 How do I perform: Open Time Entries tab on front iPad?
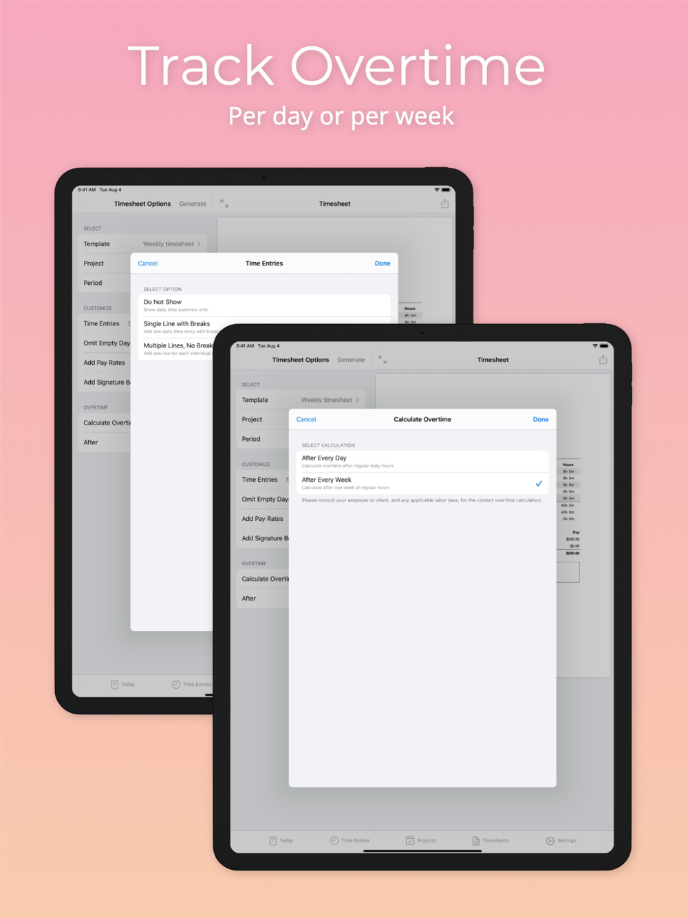(350, 840)
